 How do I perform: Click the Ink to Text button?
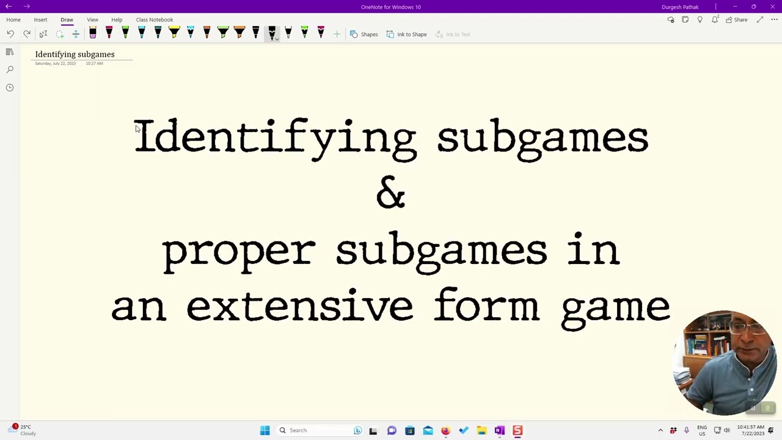click(453, 34)
